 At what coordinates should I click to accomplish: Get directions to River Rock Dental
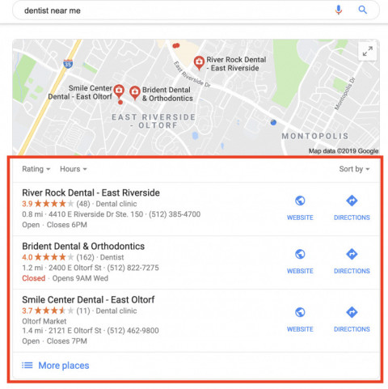coord(352,201)
